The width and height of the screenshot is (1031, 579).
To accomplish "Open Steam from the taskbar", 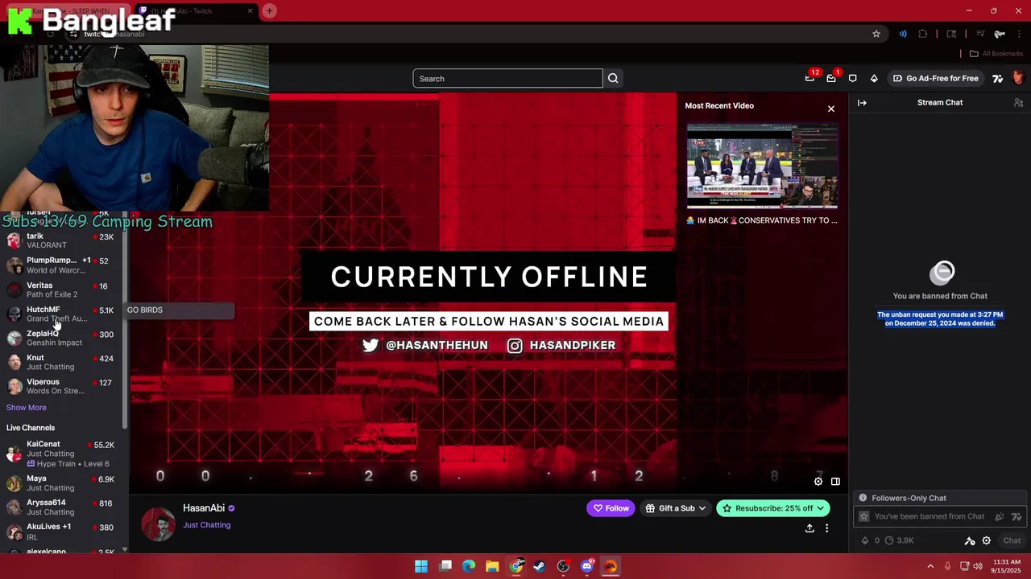I will pos(540,566).
